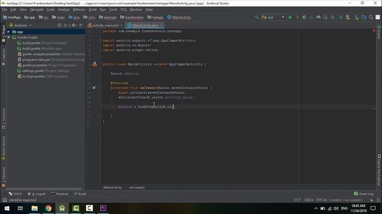This screenshot has width=382, height=214.
Task: Open the Terminal tool window button
Action: (x=60, y=194)
